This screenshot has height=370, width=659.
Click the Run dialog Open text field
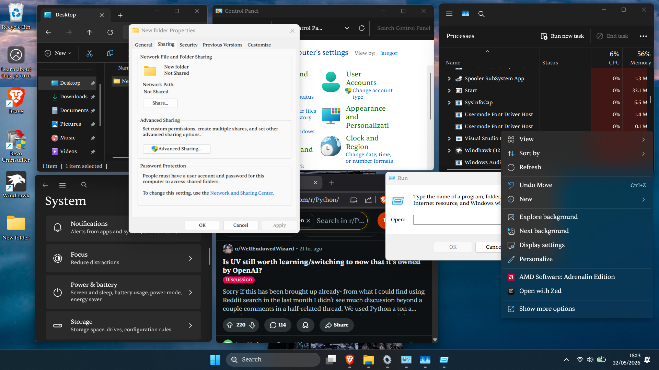pos(457,220)
